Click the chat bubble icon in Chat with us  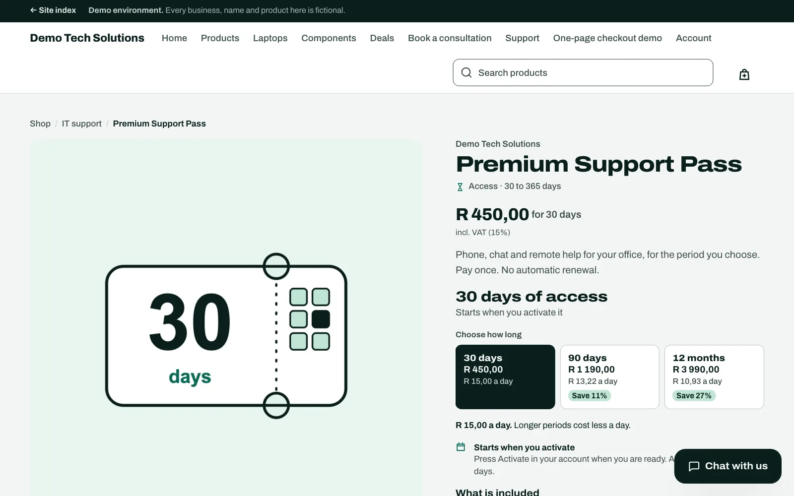(694, 466)
